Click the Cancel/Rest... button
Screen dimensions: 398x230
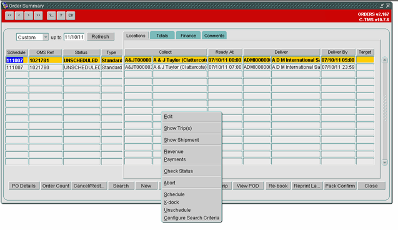tap(89, 186)
